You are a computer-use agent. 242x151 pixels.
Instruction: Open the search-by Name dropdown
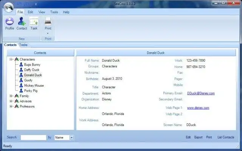(x=71, y=138)
